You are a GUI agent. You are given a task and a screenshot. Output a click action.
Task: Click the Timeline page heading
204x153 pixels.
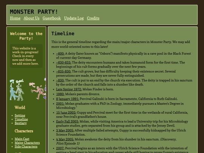pos(63,34)
